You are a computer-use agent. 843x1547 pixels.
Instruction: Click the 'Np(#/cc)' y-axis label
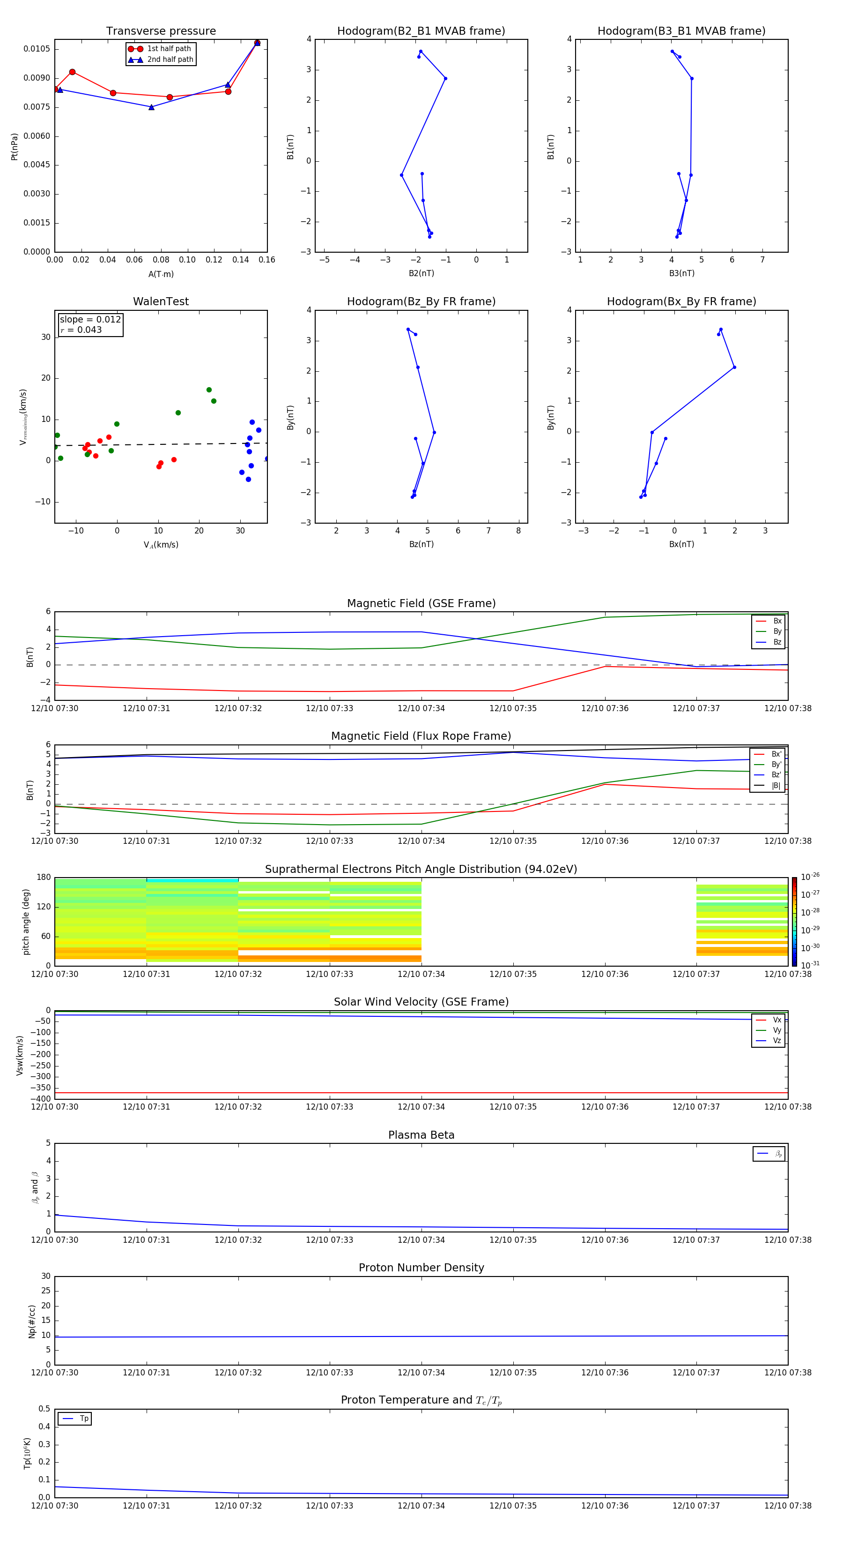tap(32, 1321)
